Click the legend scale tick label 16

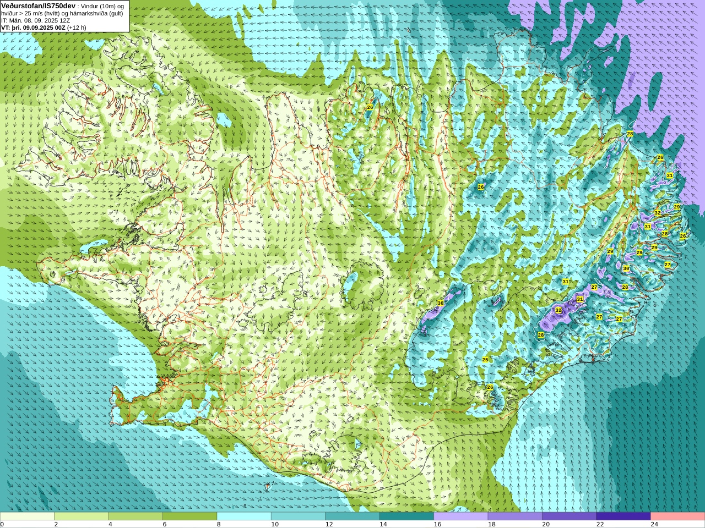(437, 524)
